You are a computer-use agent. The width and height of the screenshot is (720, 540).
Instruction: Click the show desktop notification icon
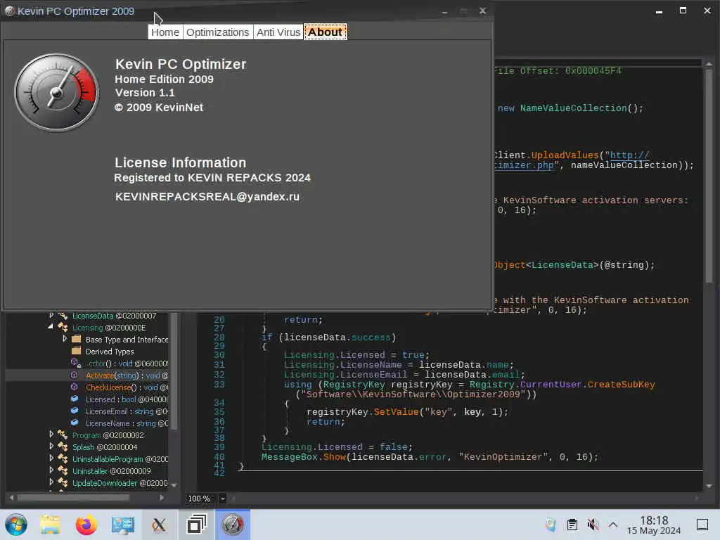[x=702, y=525]
